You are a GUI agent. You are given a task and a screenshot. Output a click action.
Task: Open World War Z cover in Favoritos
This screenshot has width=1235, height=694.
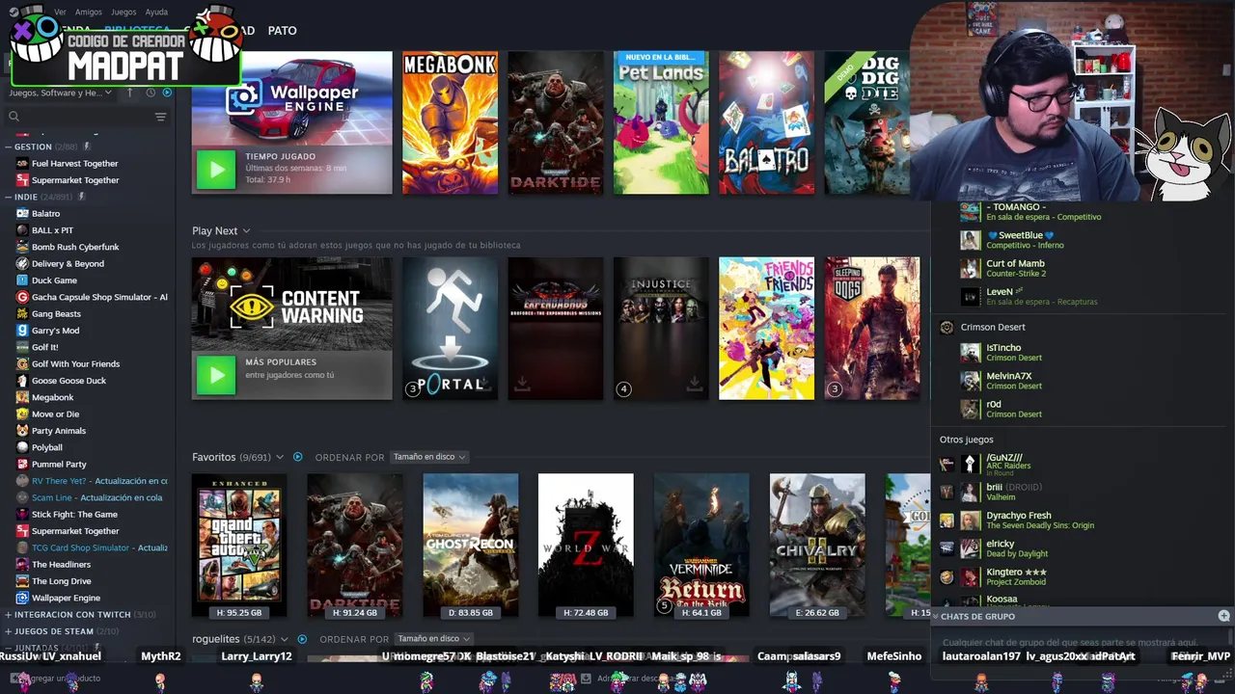coord(586,546)
